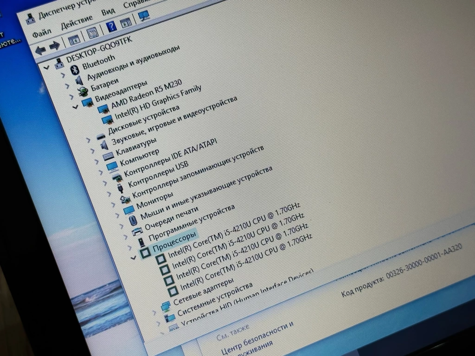This screenshot has width=475, height=356.
Task: Click the chip icon beside Процессоры
Action: tap(145, 253)
